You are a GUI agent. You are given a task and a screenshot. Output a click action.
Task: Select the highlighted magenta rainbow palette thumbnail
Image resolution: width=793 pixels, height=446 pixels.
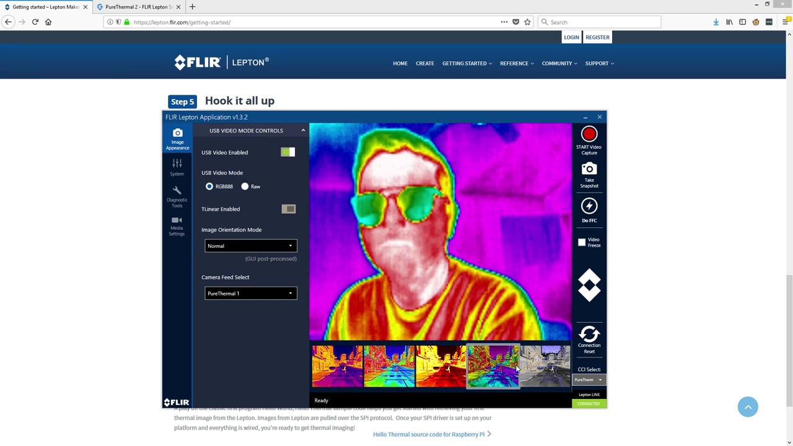click(x=493, y=366)
